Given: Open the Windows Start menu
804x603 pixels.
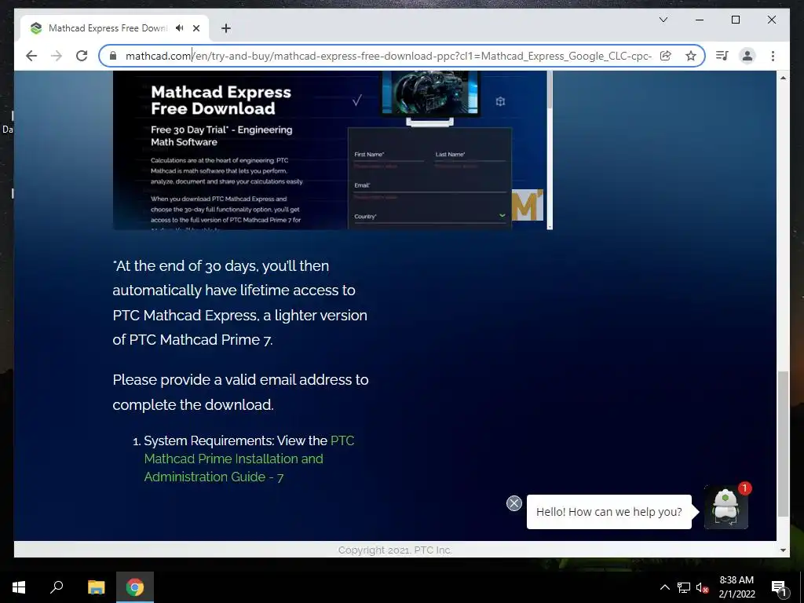Looking at the screenshot, I should click(x=19, y=587).
